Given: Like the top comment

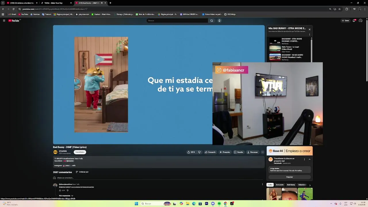Looking at the screenshot, I should click(x=60, y=190).
